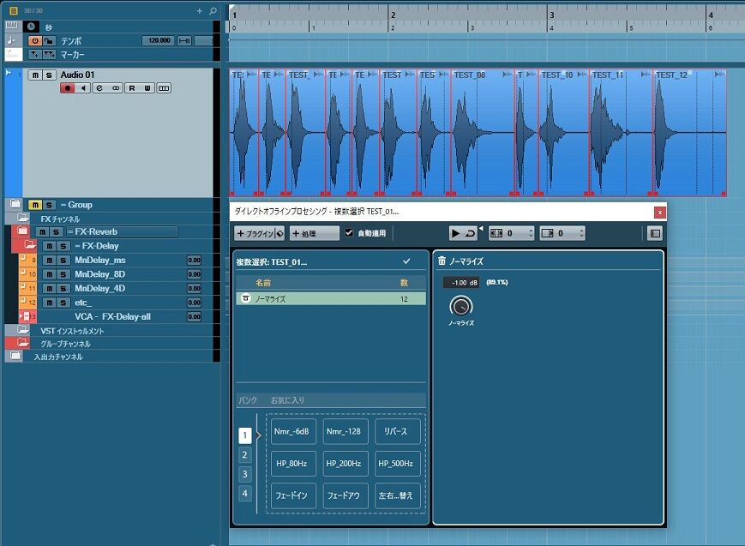Image resolution: width=745 pixels, height=546 pixels.
Task: Enable record on Audio 01
Action: (67, 88)
